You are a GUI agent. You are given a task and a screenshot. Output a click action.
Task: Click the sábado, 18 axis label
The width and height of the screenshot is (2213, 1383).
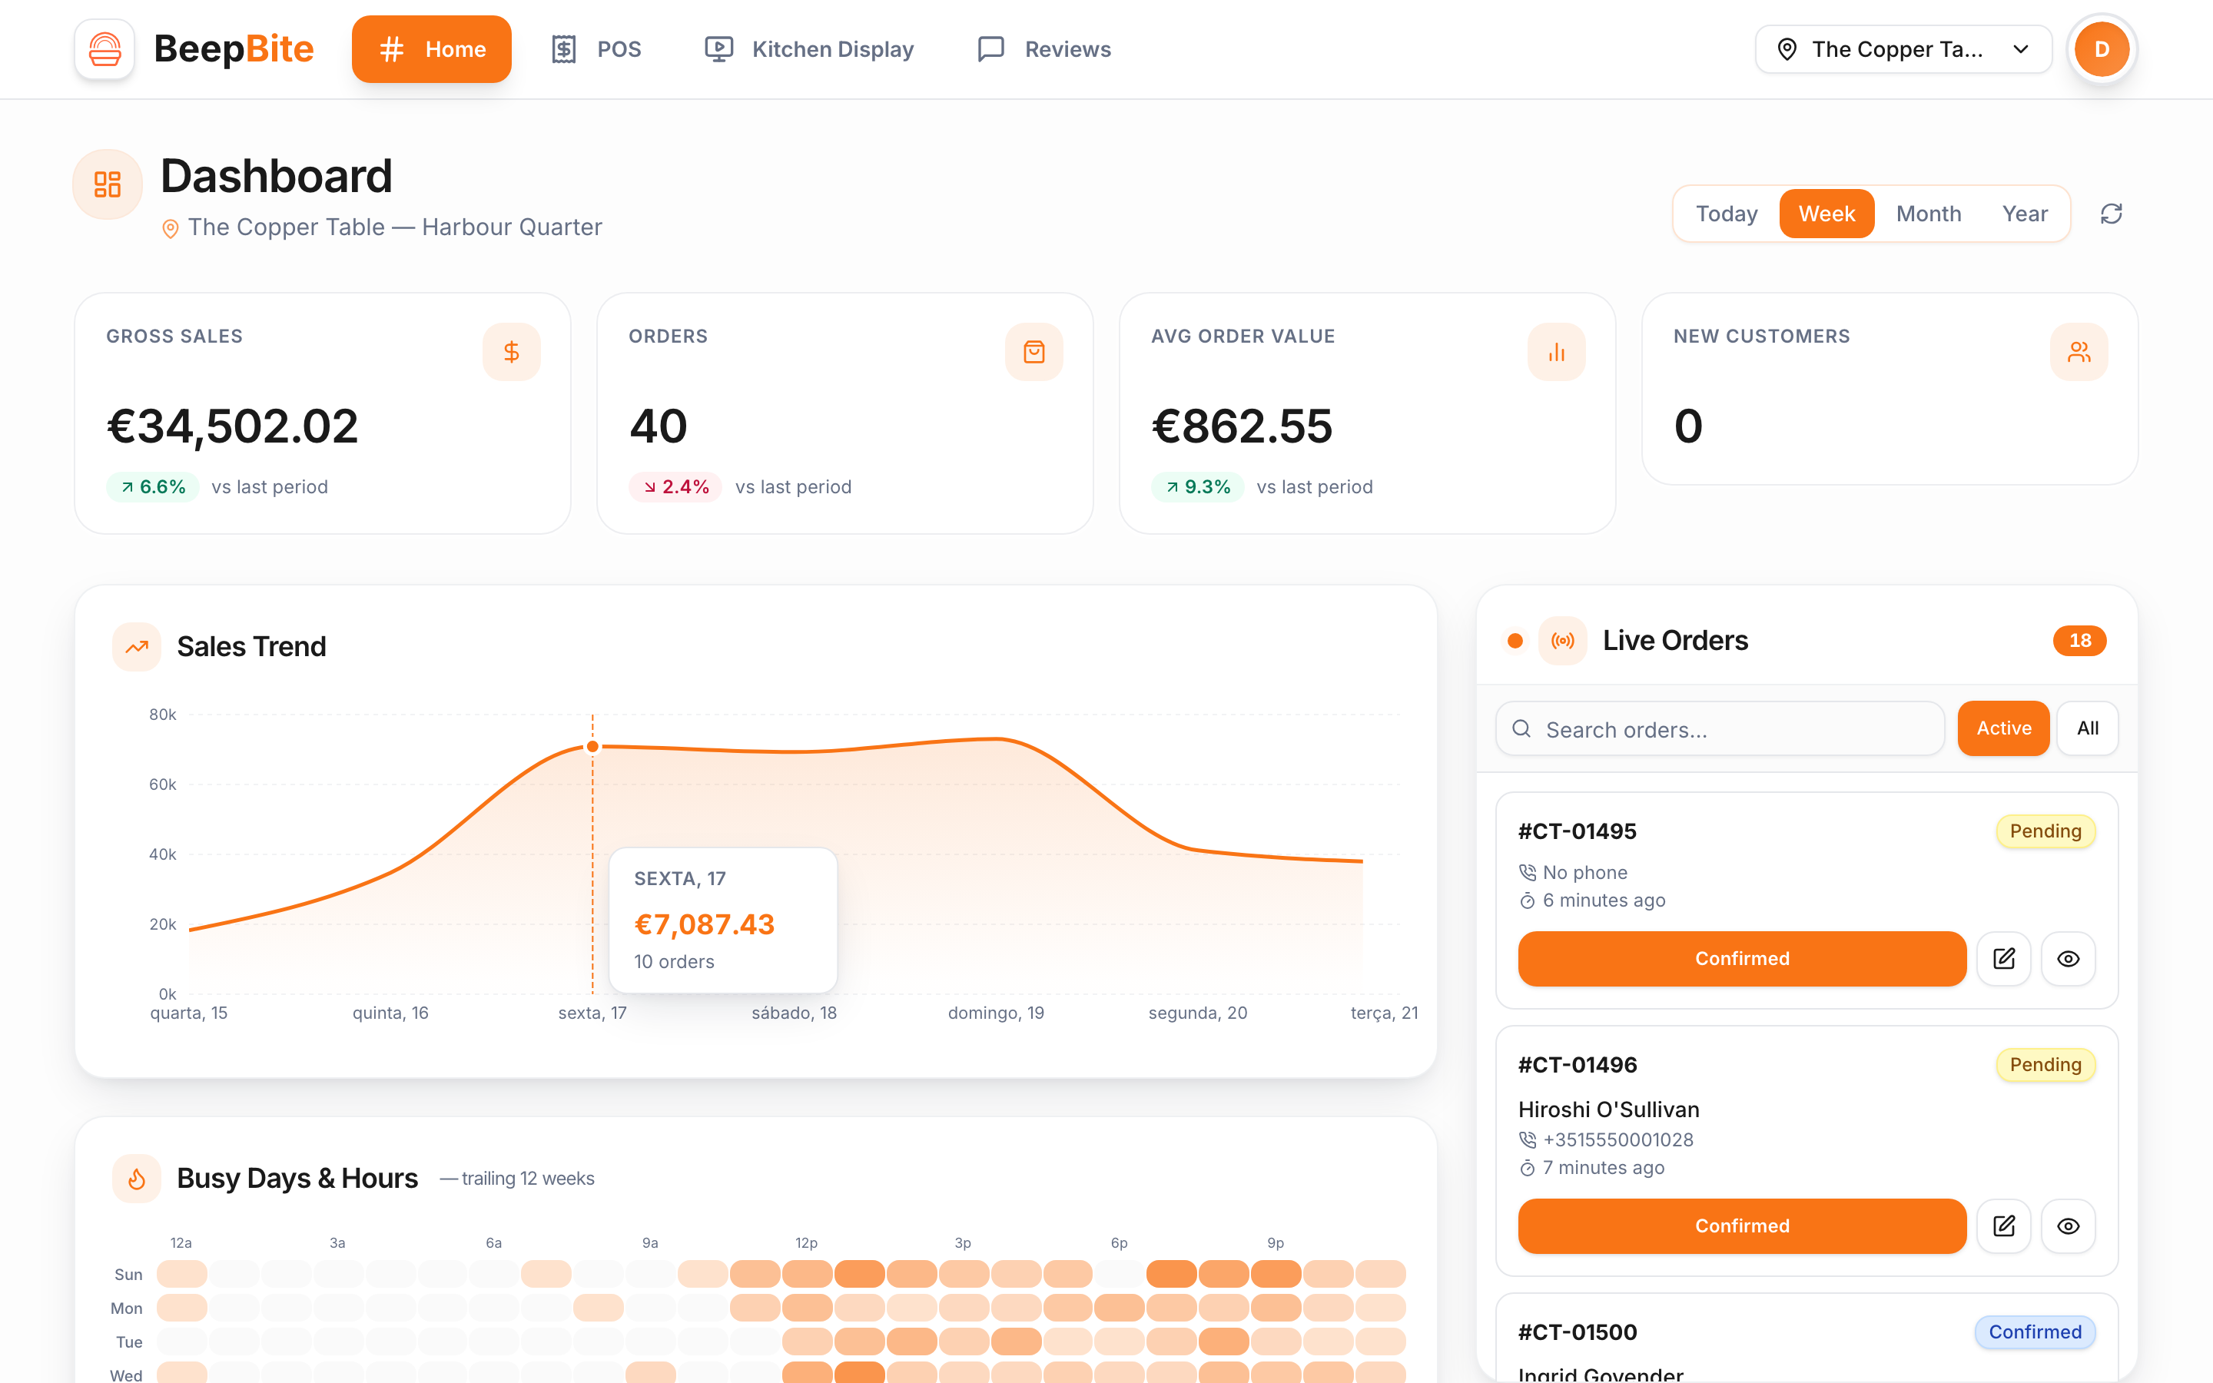[794, 1013]
